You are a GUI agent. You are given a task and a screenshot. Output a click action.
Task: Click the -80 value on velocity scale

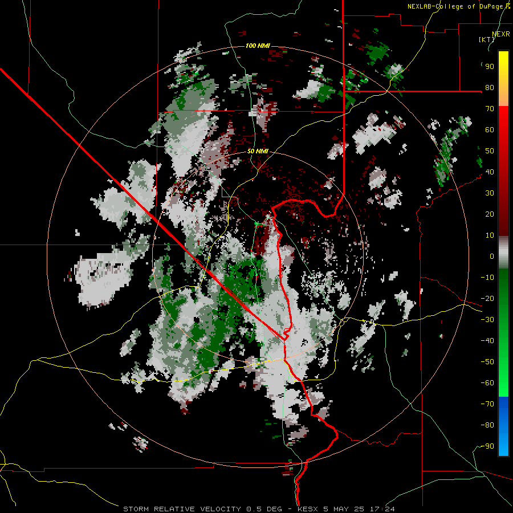pyautogui.click(x=487, y=425)
